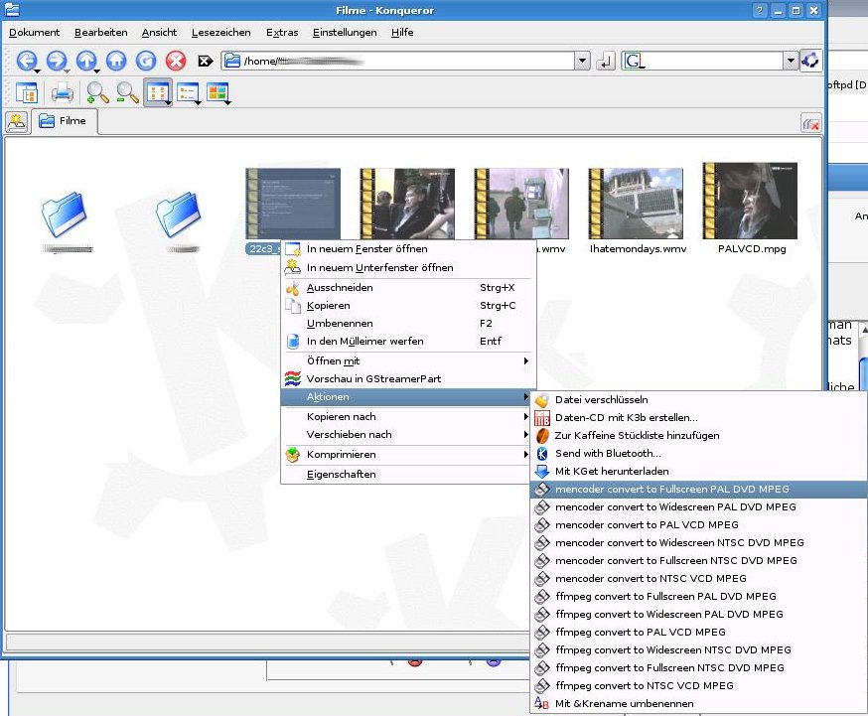This screenshot has width=868, height=716.
Task: Toggle the navigation panel icon
Action: [26, 93]
